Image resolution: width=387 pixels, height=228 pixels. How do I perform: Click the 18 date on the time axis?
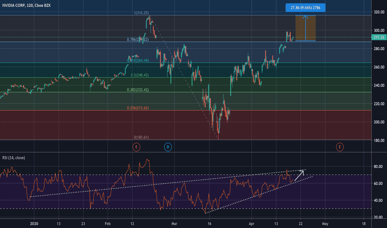click(x=364, y=223)
